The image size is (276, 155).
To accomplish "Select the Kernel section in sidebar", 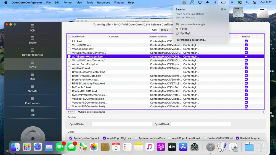I will tap(33, 64).
